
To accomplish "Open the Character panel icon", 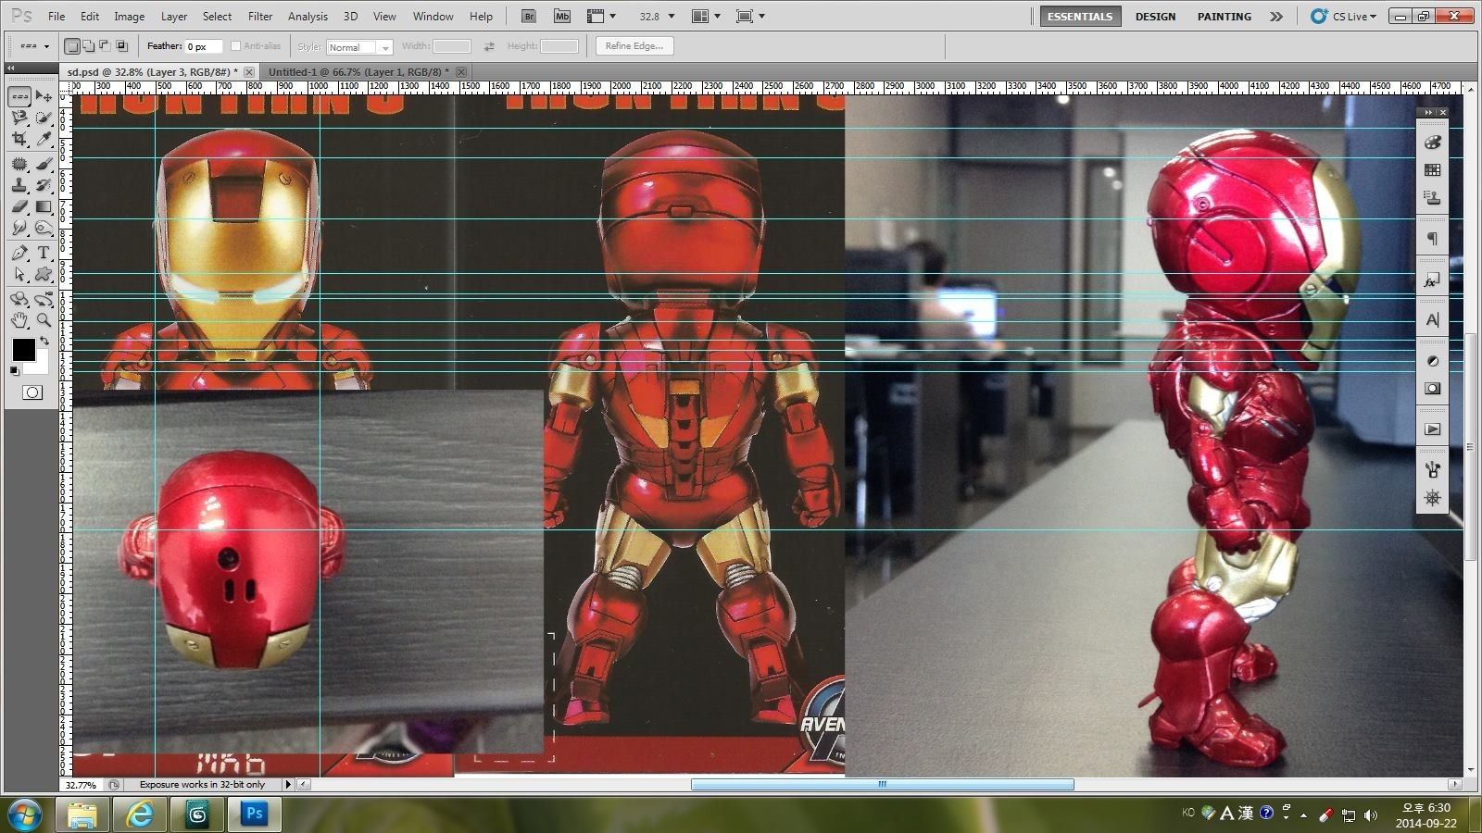I will point(1432,320).
